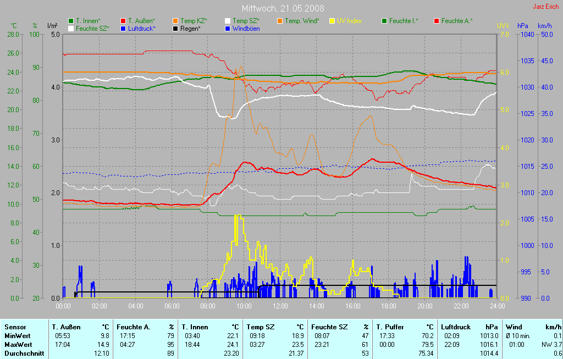Image resolution: width=563 pixels, height=359 pixels.
Task: Click the white Temp SZ legend swatch
Action: click(x=228, y=21)
